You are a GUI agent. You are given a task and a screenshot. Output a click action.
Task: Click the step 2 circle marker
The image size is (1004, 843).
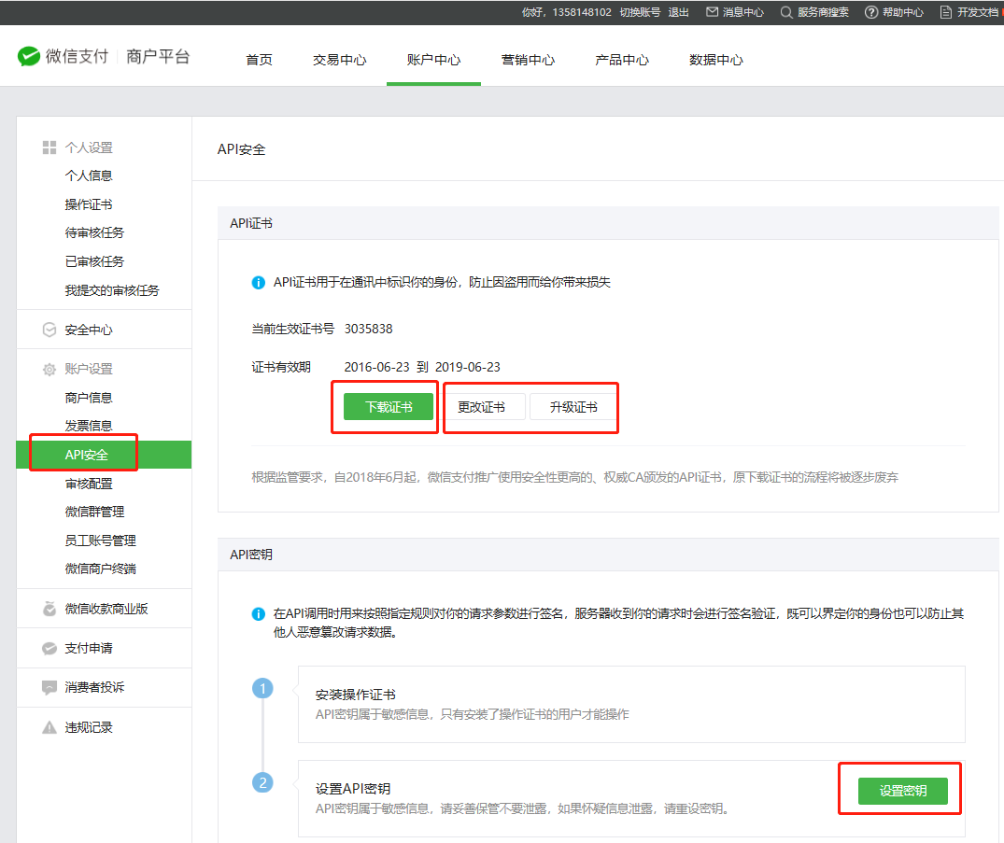point(262,782)
